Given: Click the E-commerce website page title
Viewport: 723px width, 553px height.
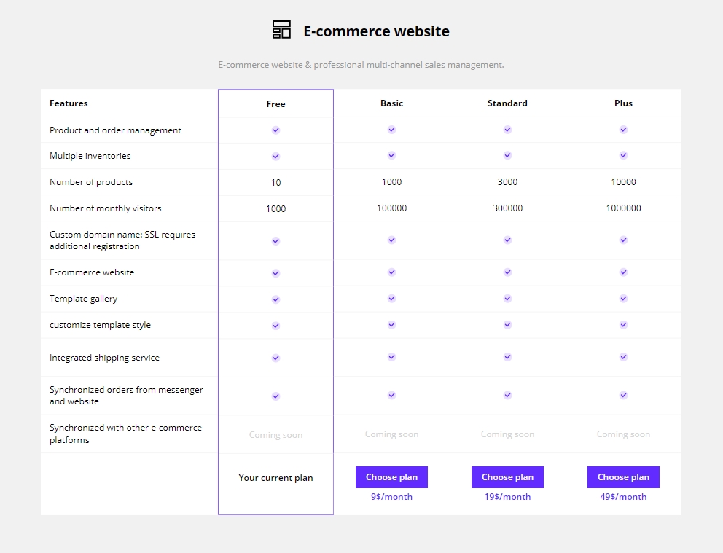Looking at the screenshot, I should (x=376, y=31).
